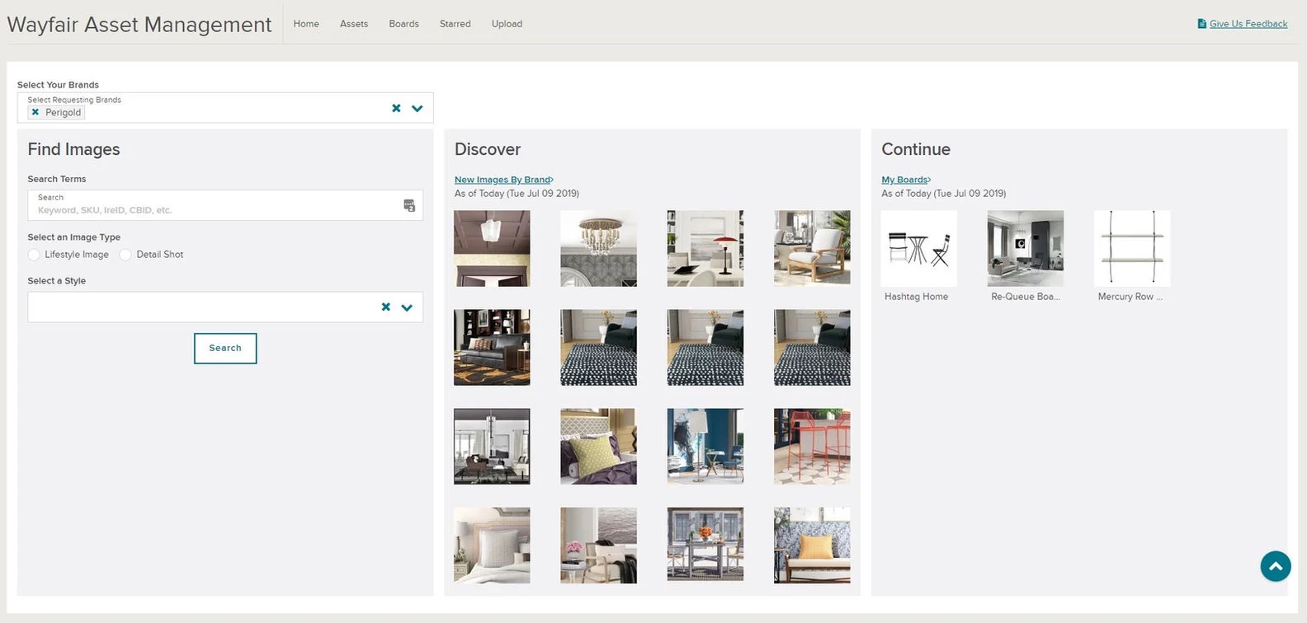This screenshot has height=623, width=1307.
Task: Open the dark living room chandelier image
Action: [x=492, y=446]
